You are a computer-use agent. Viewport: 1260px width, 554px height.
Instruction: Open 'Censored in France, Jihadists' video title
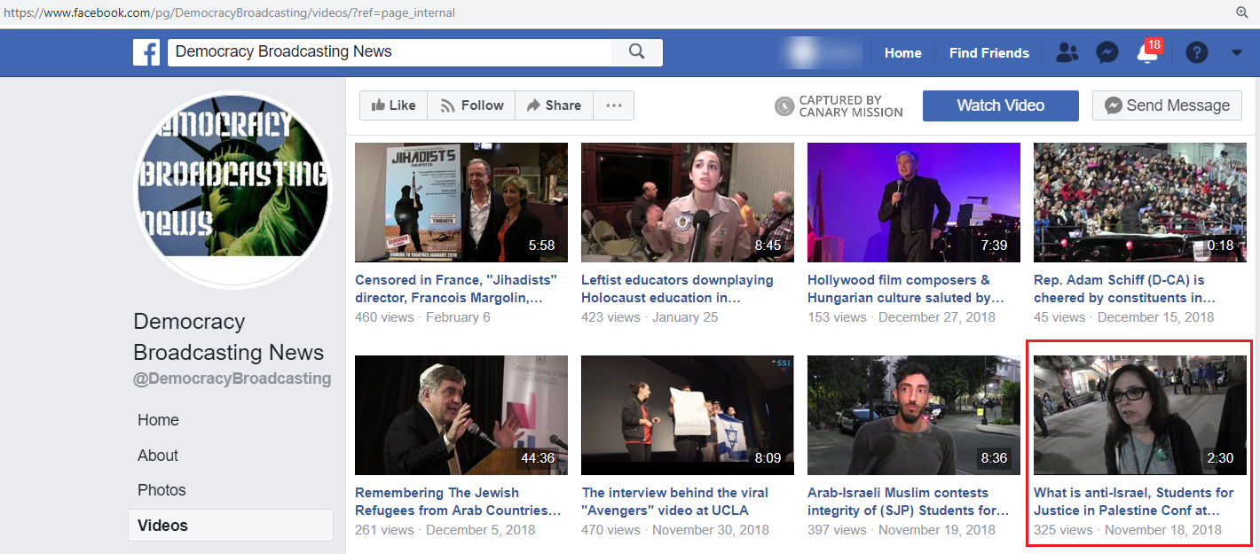pos(456,289)
